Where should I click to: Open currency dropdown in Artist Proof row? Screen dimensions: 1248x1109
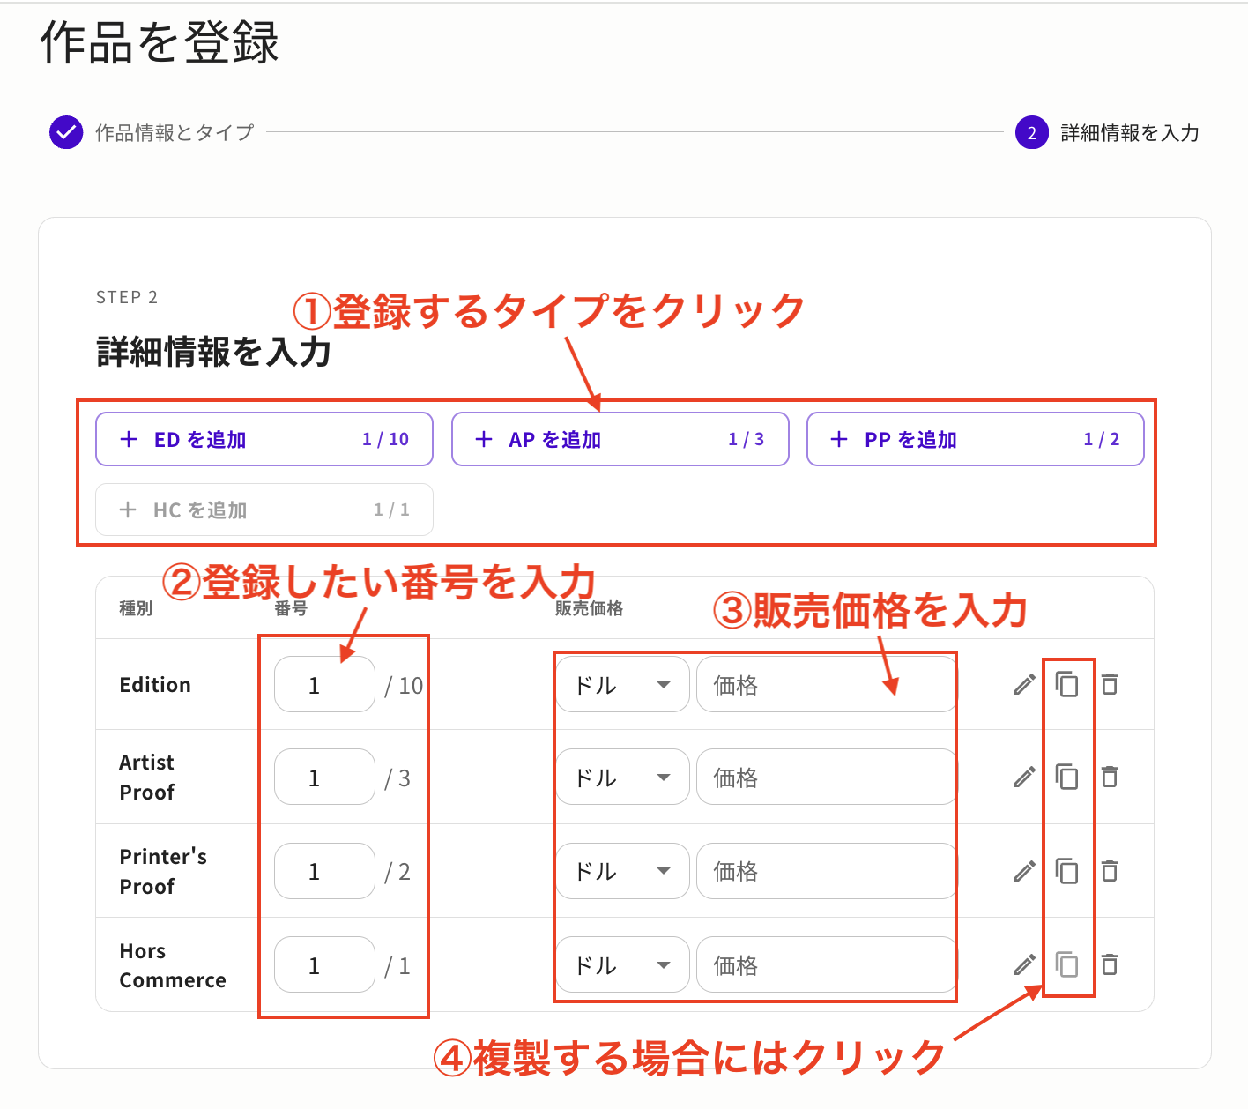coord(622,777)
